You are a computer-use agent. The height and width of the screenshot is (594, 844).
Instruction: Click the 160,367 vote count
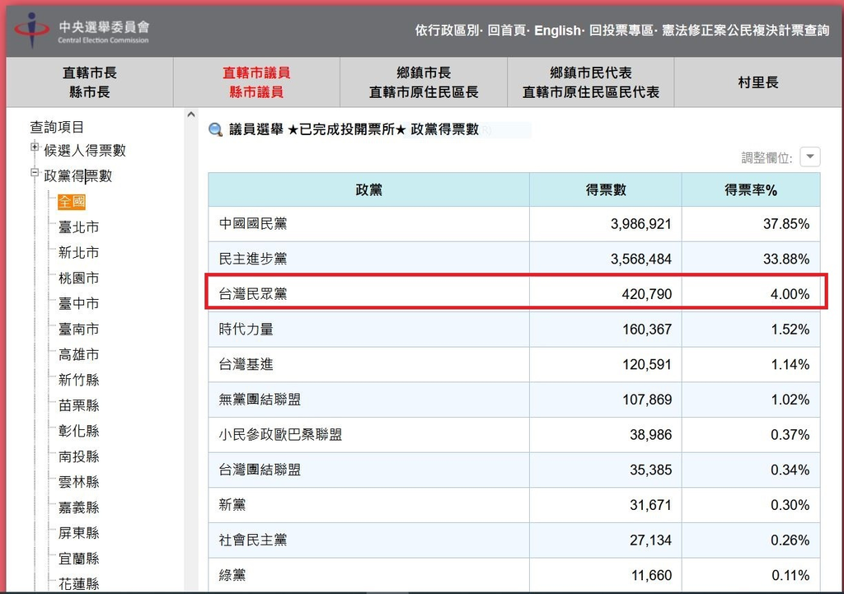click(x=647, y=330)
